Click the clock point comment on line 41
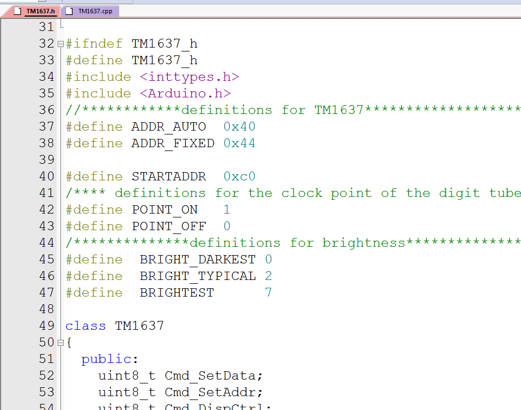Screen dimensions: 521x410 277,193
